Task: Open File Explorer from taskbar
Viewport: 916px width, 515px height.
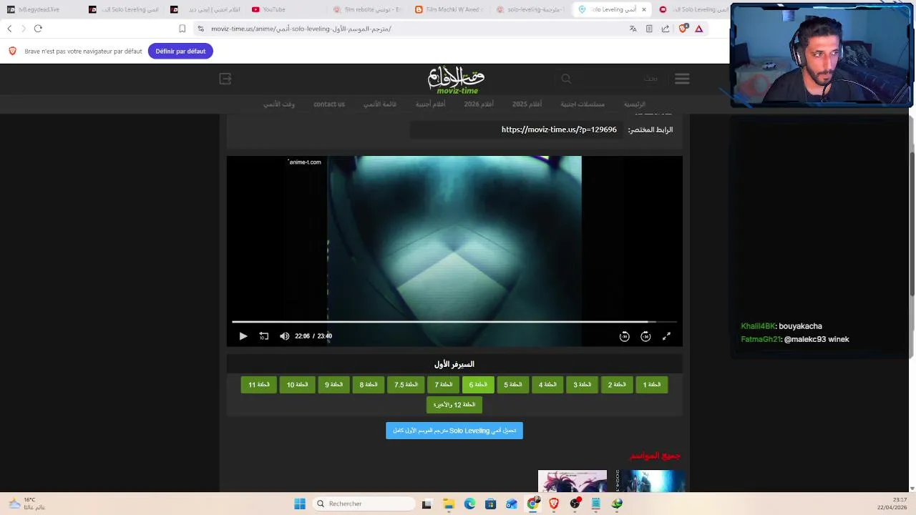Action: click(448, 504)
